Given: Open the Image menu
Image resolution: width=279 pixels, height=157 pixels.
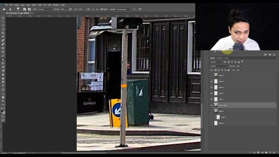Looking at the screenshot, I should (x=17, y=5).
